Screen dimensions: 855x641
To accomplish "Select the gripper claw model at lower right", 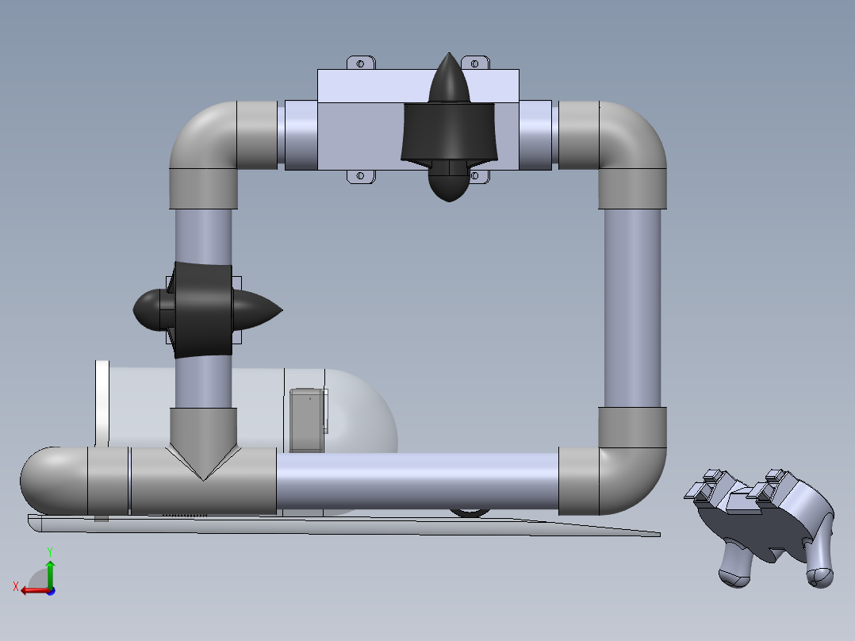I will click(x=760, y=527).
